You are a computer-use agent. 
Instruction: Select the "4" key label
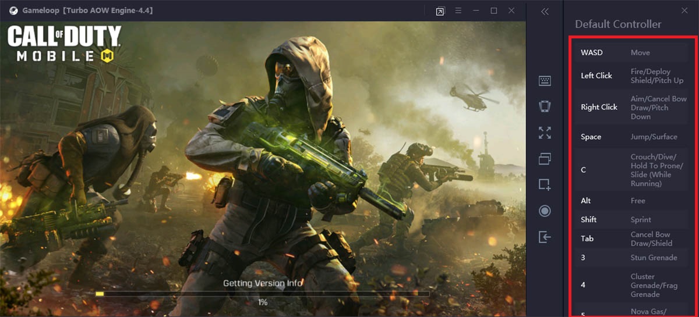(583, 285)
